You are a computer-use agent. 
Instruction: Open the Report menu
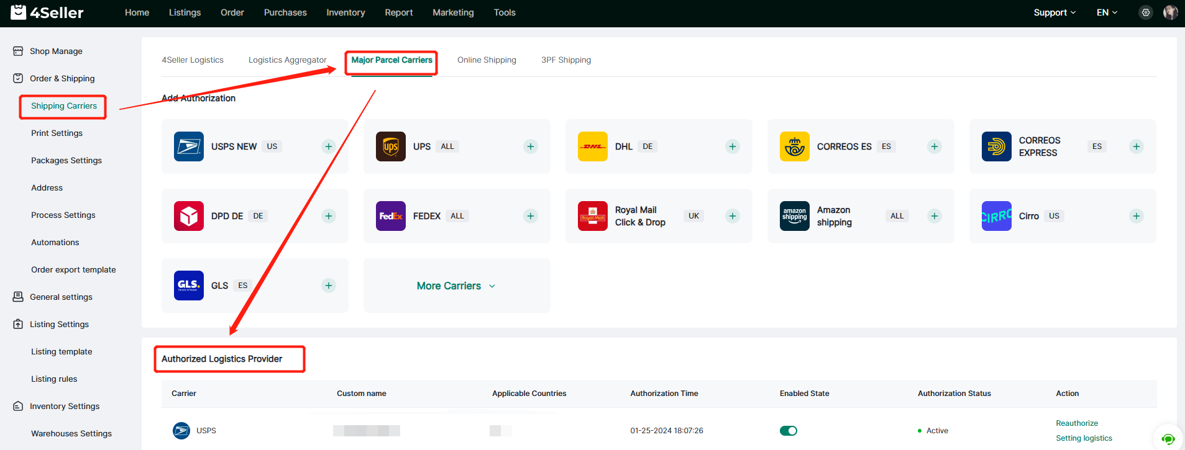pos(399,12)
